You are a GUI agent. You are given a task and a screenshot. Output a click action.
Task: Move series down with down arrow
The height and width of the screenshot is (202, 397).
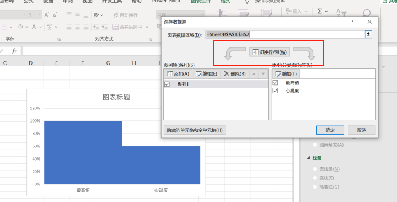pos(264,74)
